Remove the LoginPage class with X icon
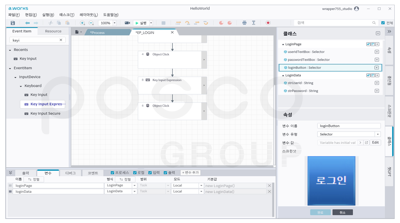The image size is (400, 223). (x=378, y=44)
